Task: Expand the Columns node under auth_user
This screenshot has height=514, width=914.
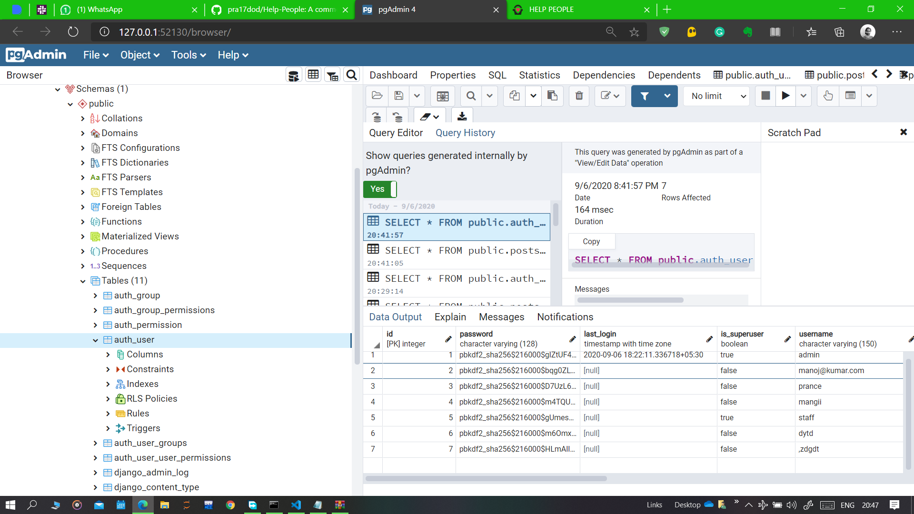Action: click(x=108, y=355)
